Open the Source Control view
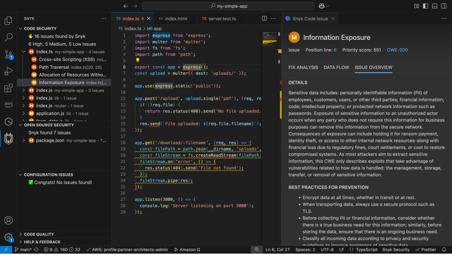The height and width of the screenshot is (255, 452). tap(8, 54)
